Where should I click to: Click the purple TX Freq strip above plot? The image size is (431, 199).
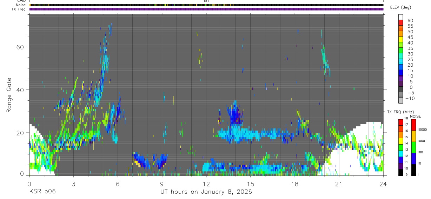206,9
